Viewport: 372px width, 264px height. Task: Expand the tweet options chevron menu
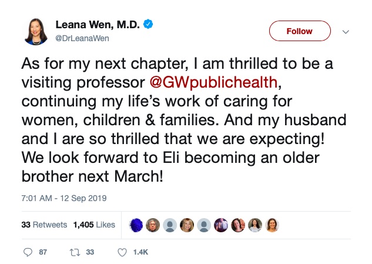(346, 32)
